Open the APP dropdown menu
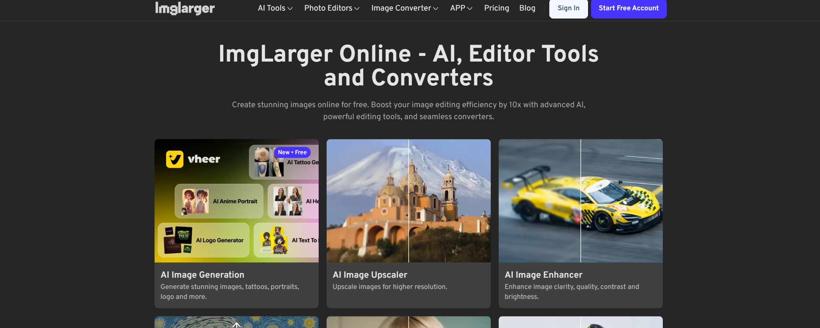The image size is (820, 328). [x=461, y=8]
